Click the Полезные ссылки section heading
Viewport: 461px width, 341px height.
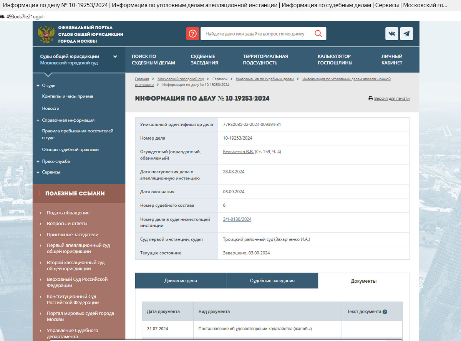coord(75,193)
